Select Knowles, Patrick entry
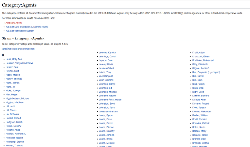The width and height of the screenshot is (250, 147). pyautogui.click(x=201, y=123)
